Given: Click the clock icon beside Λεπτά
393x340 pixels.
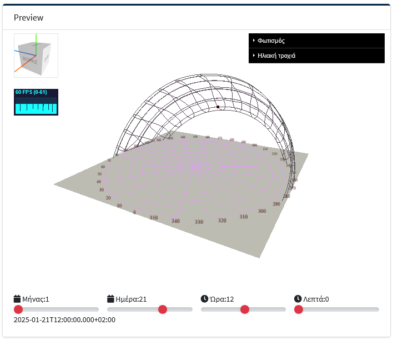Looking at the screenshot, I should coord(298,299).
